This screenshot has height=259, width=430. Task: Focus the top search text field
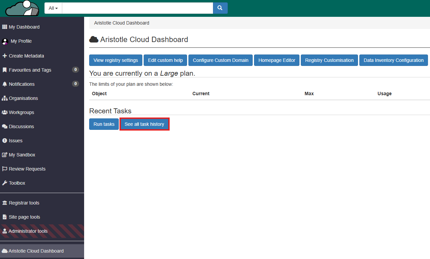(137, 8)
